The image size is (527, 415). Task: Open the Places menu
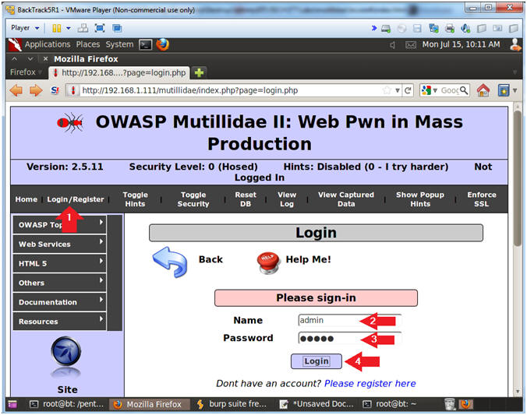88,44
